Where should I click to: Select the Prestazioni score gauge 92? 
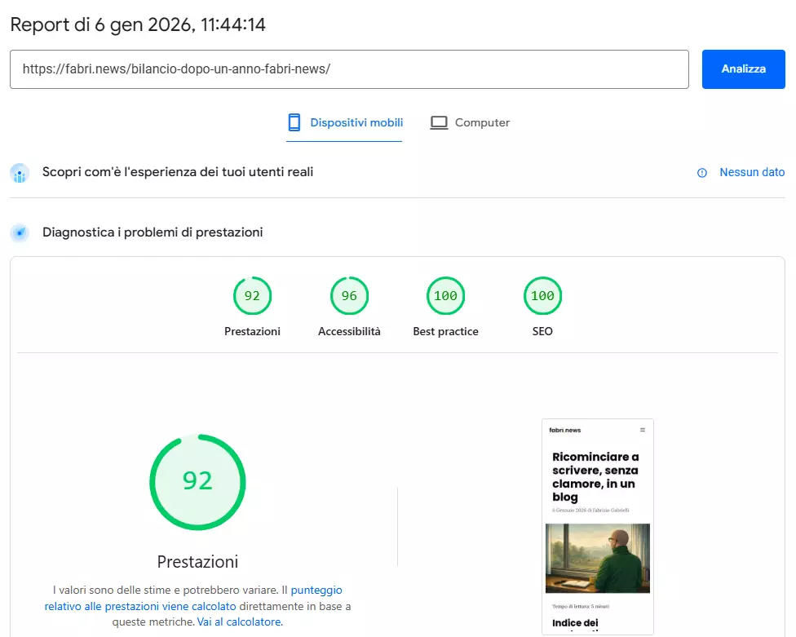252,296
